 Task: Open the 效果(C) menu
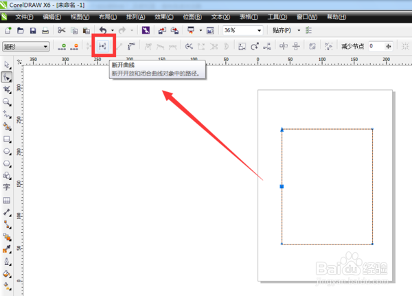164,17
